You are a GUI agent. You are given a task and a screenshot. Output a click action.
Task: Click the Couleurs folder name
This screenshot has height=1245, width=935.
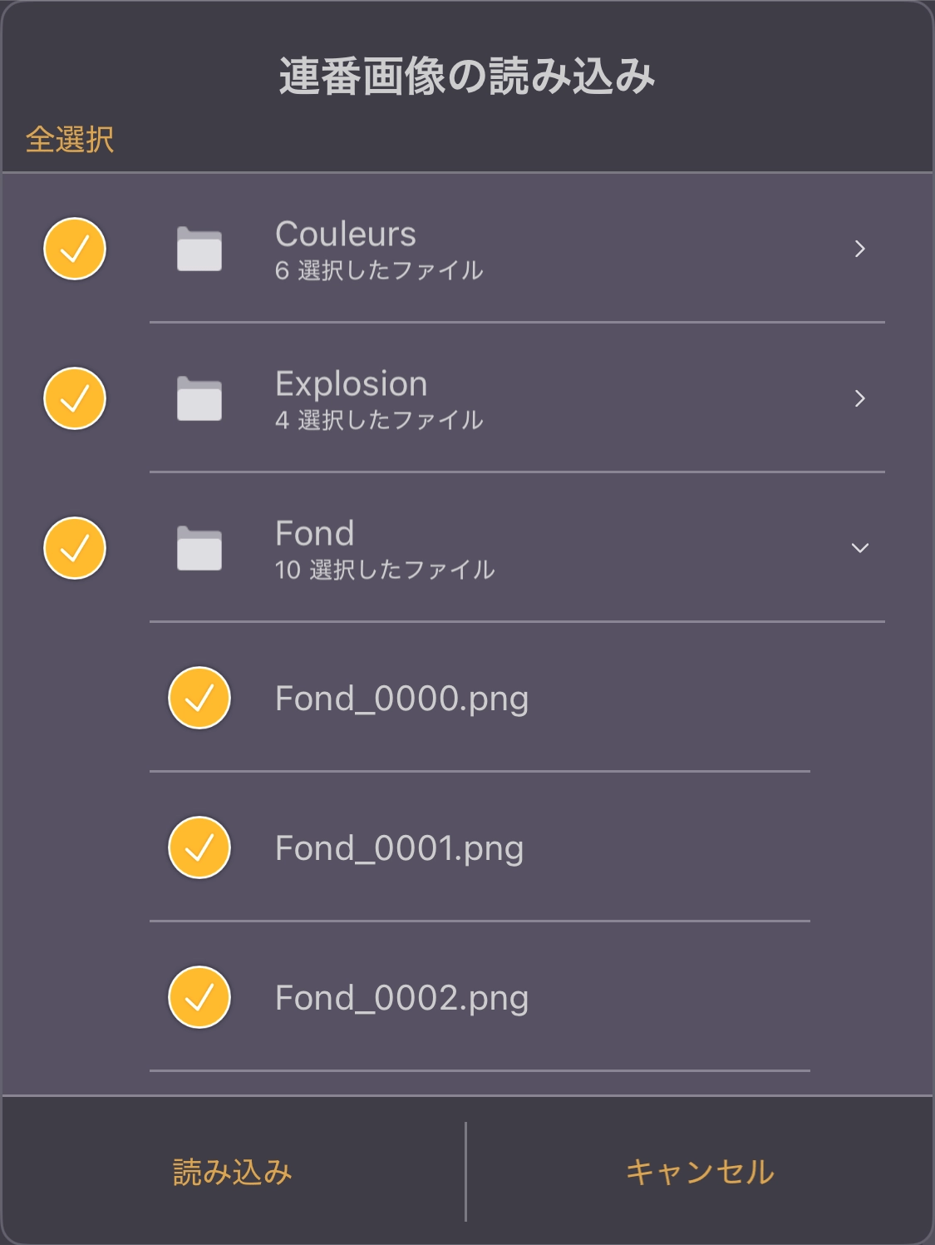click(346, 234)
